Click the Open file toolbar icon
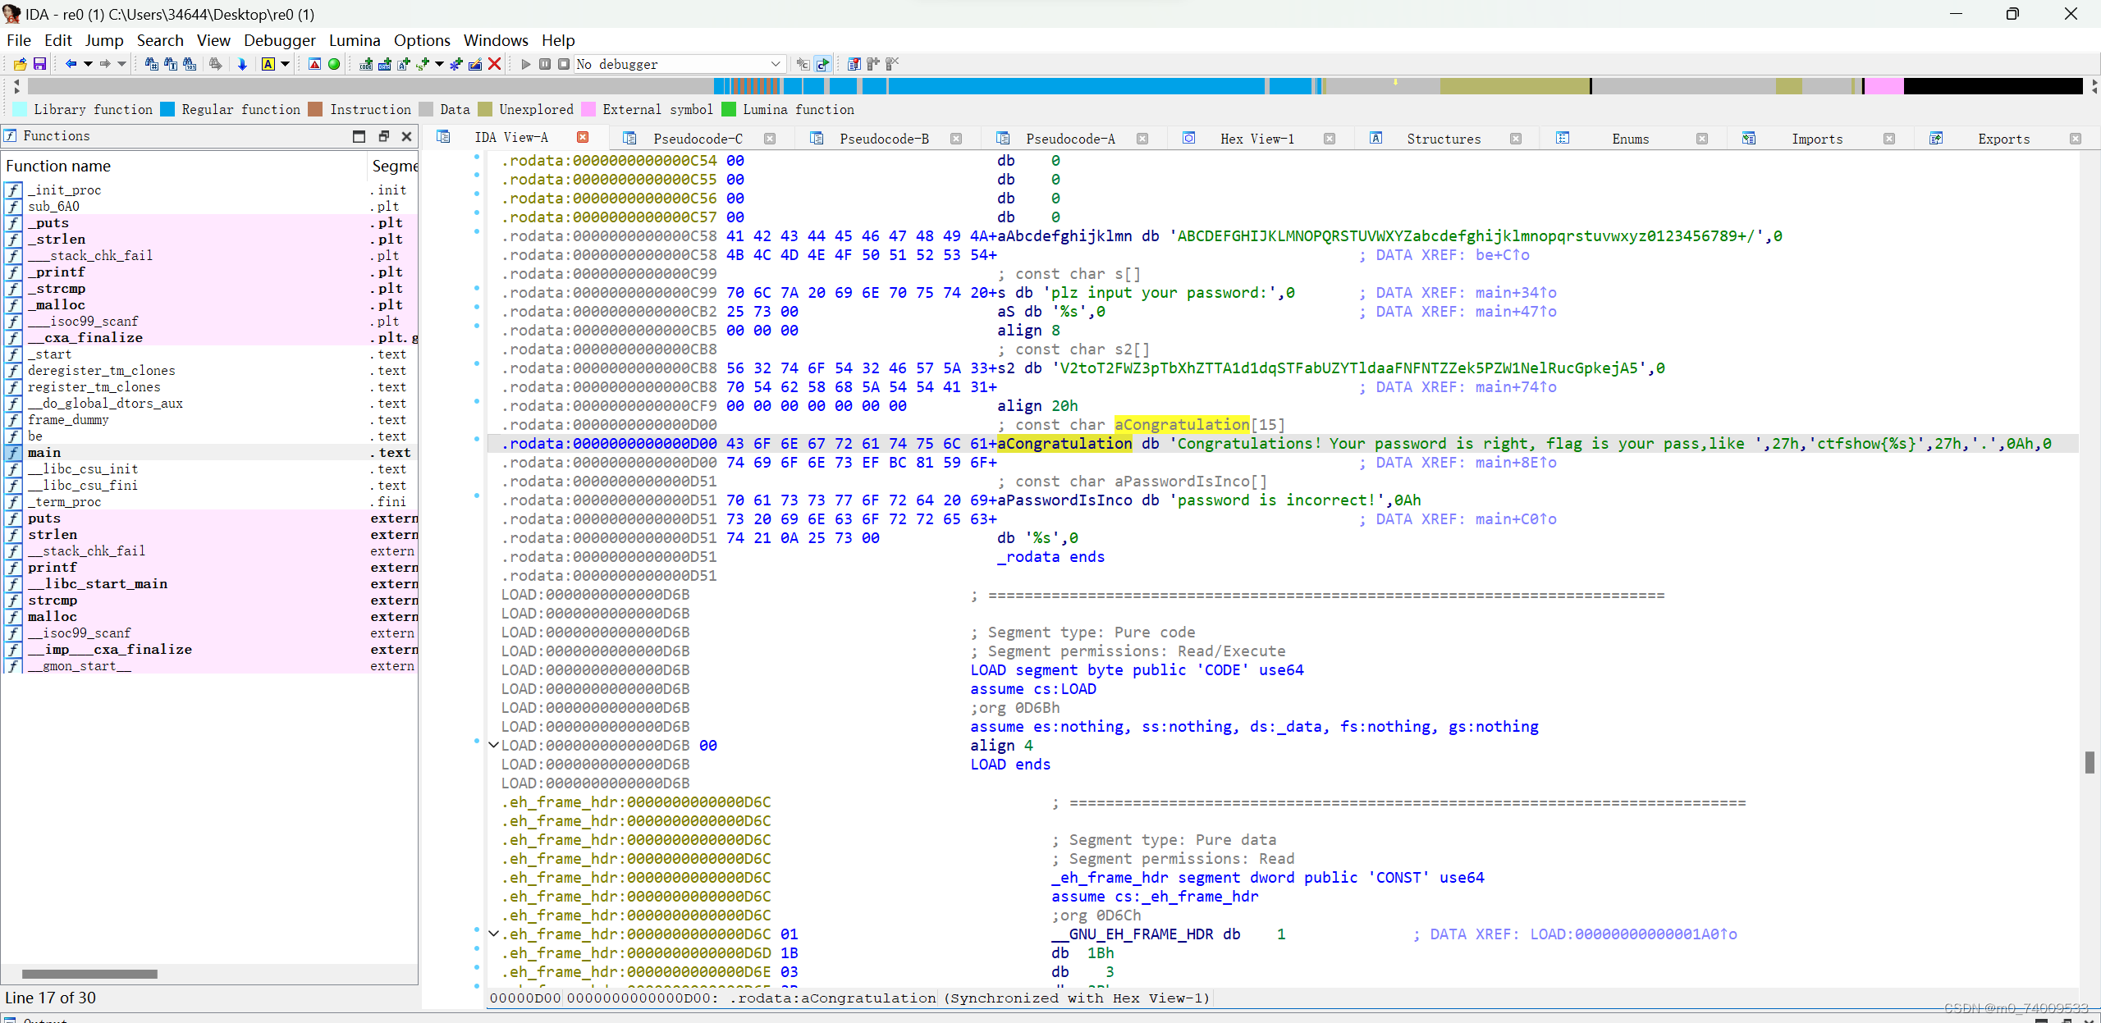 click(x=20, y=64)
